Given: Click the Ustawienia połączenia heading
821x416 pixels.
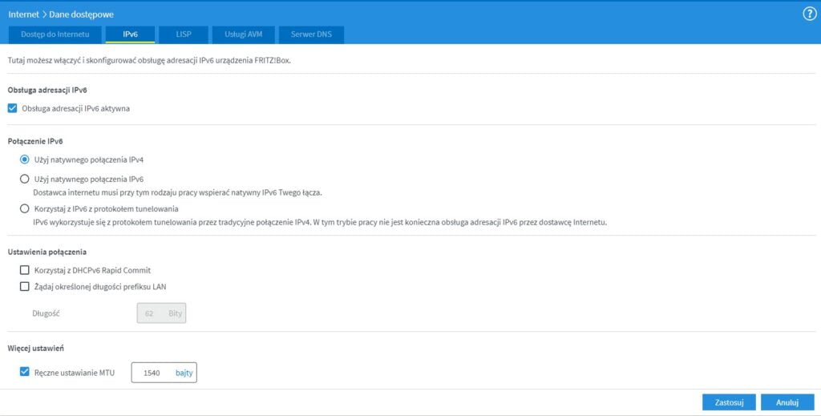Looking at the screenshot, I should pos(47,252).
